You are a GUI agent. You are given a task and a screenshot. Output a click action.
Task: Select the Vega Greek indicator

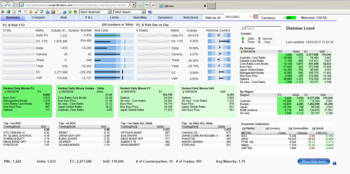265,42
